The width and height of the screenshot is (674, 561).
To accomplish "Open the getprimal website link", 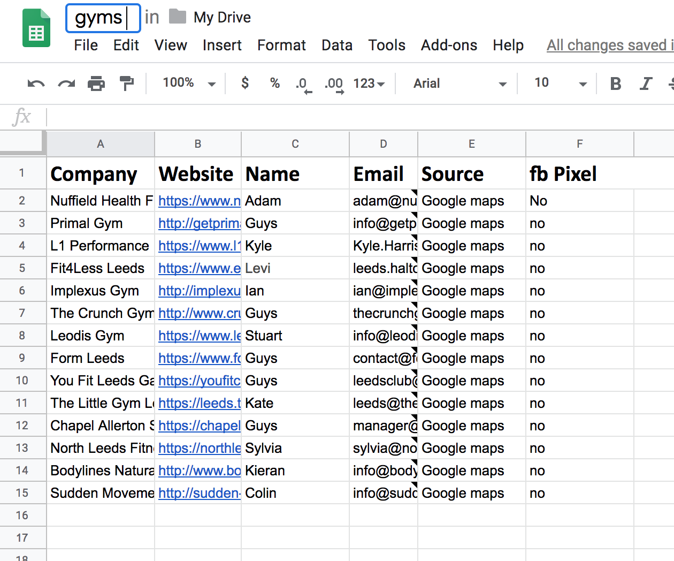I will click(200, 223).
